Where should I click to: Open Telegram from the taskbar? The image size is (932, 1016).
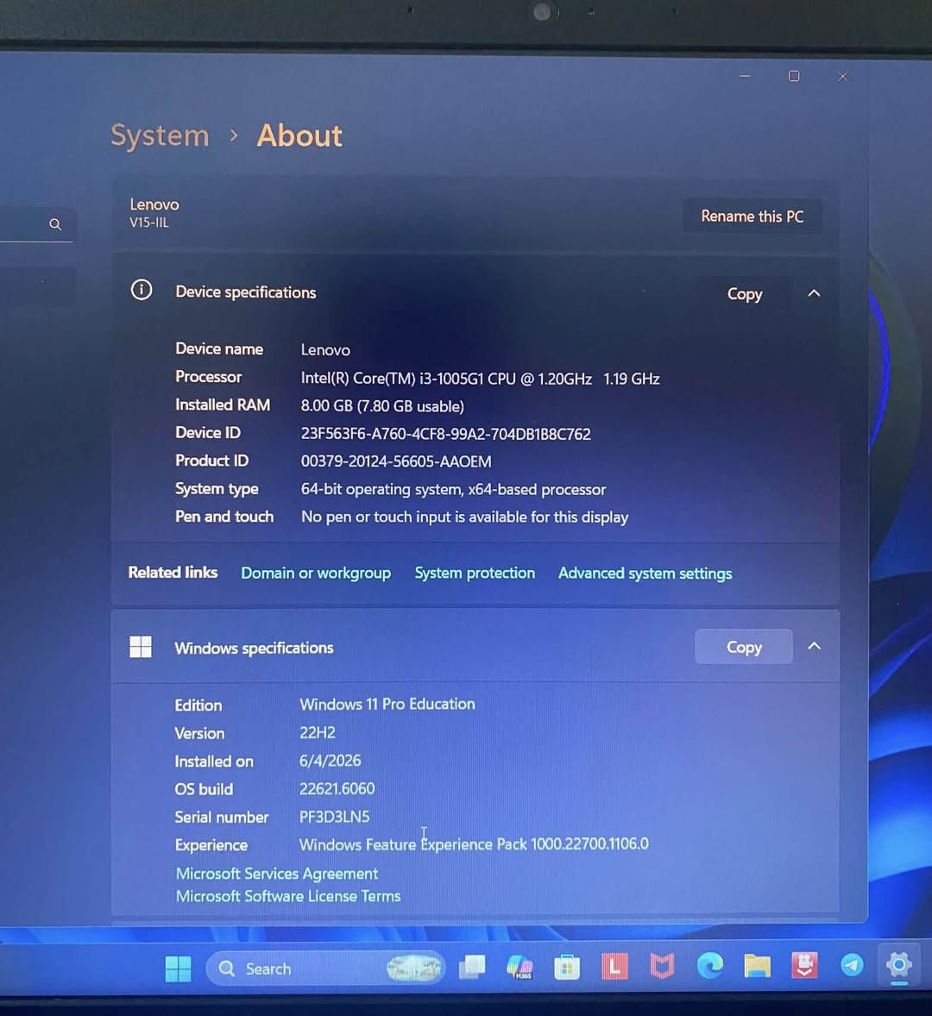(852, 965)
